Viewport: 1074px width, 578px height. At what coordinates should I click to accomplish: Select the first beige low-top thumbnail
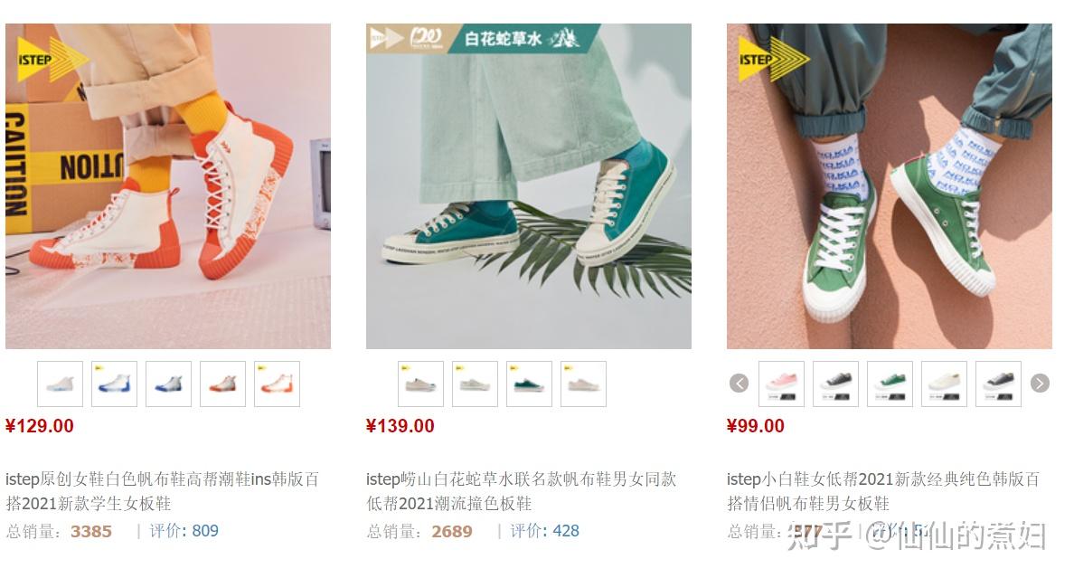[x=420, y=384]
